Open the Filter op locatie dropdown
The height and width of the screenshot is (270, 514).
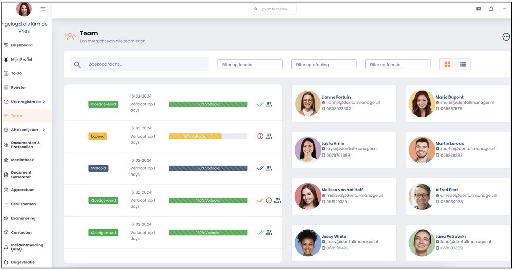250,65
